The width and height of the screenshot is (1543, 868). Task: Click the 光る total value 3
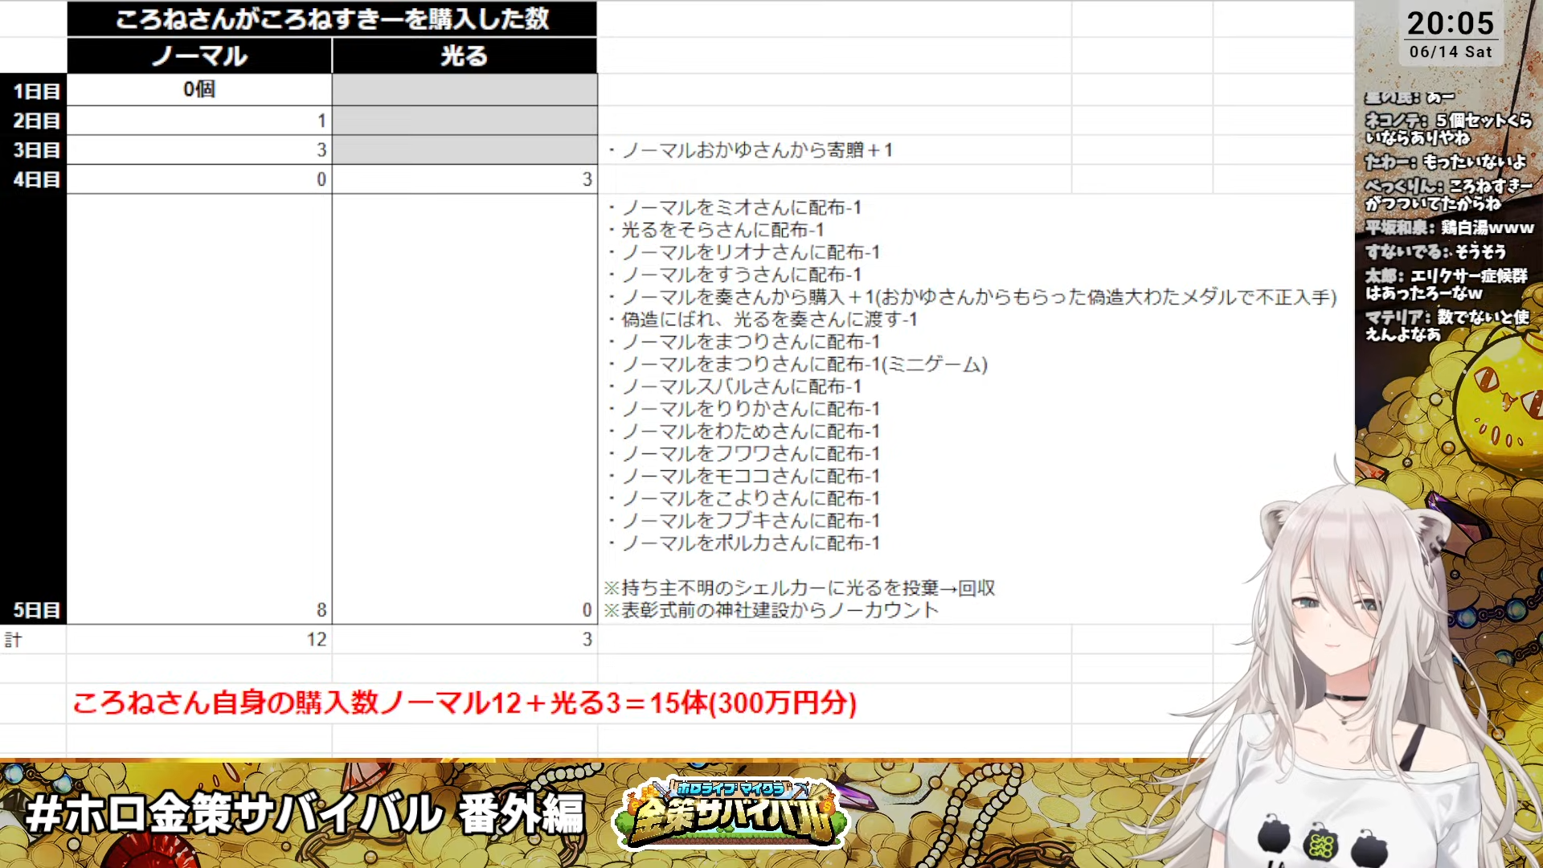(587, 640)
